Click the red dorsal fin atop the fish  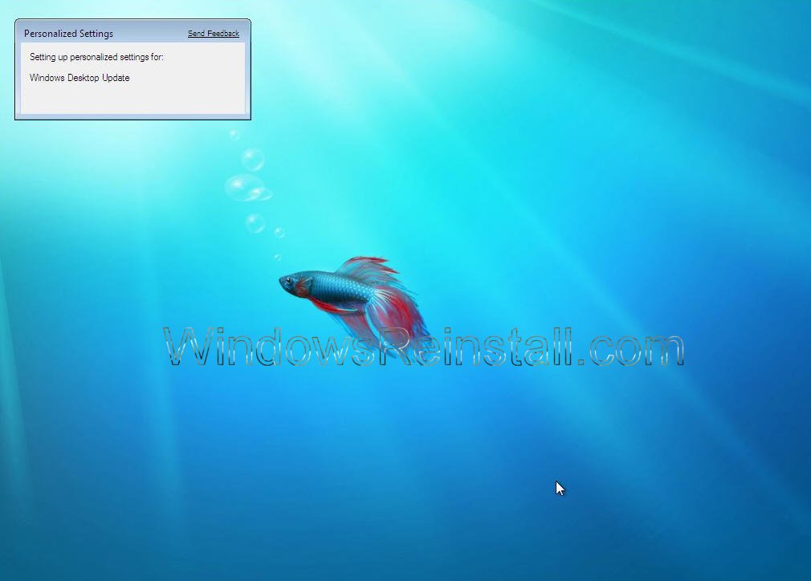pos(365,266)
